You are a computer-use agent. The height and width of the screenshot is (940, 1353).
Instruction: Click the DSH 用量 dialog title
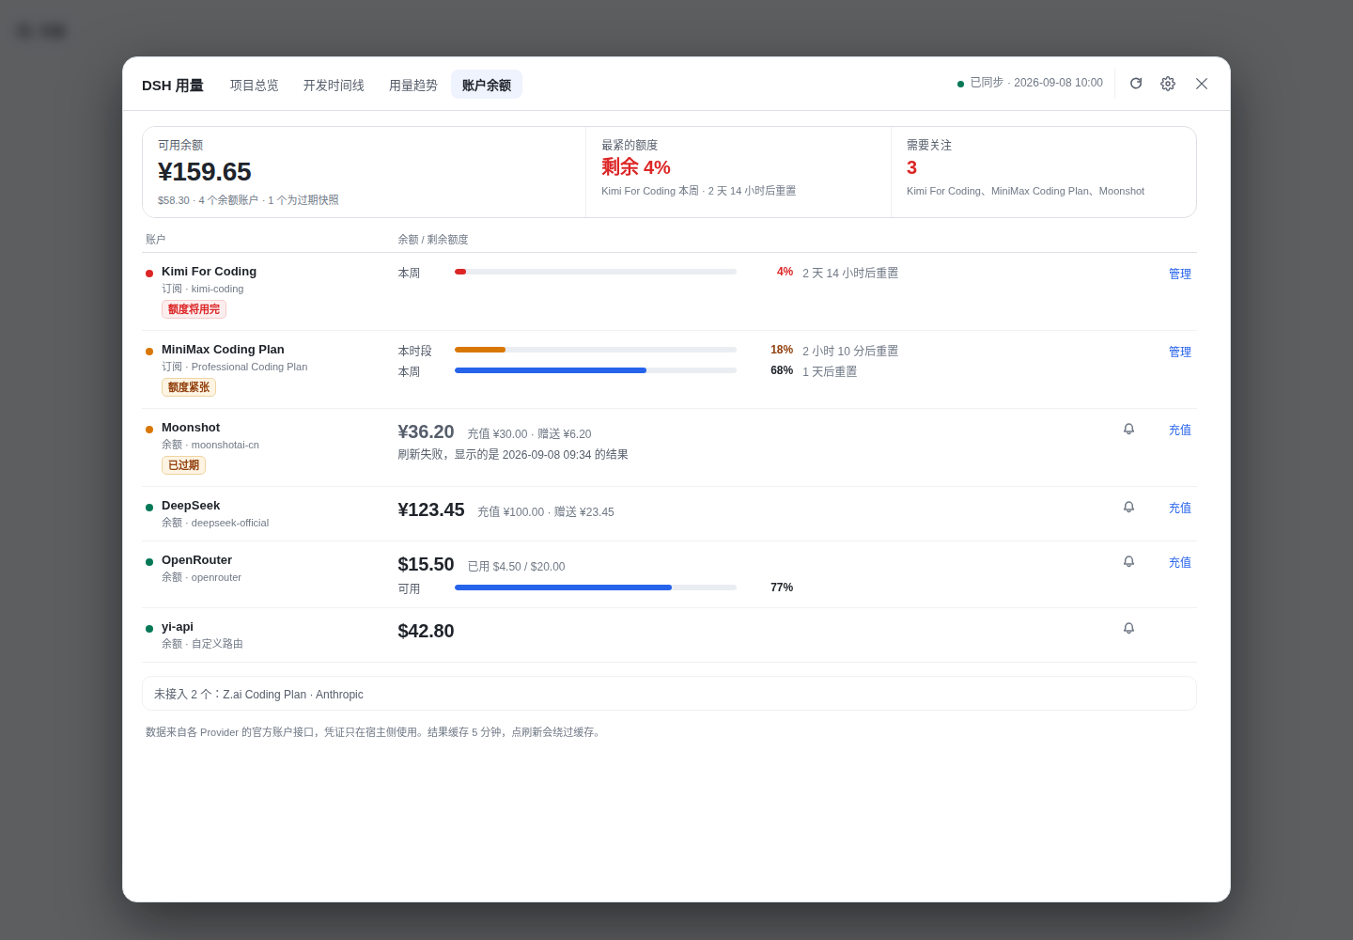(173, 86)
